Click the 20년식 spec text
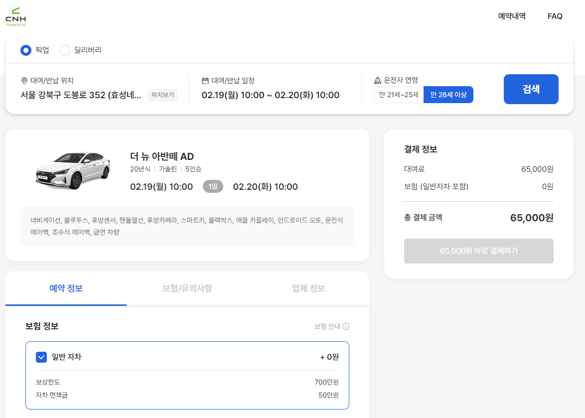Viewport: 585px width, 418px height. click(140, 169)
